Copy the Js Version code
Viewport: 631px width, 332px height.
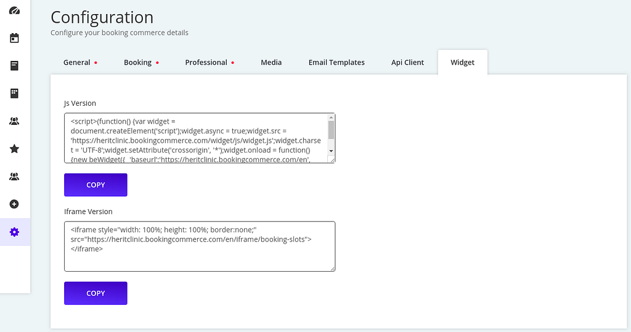(96, 185)
